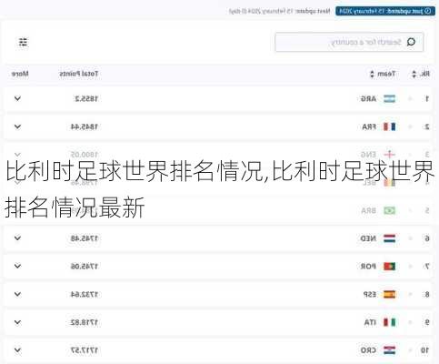
Task: Select the ITA team code
Action: click(x=370, y=322)
